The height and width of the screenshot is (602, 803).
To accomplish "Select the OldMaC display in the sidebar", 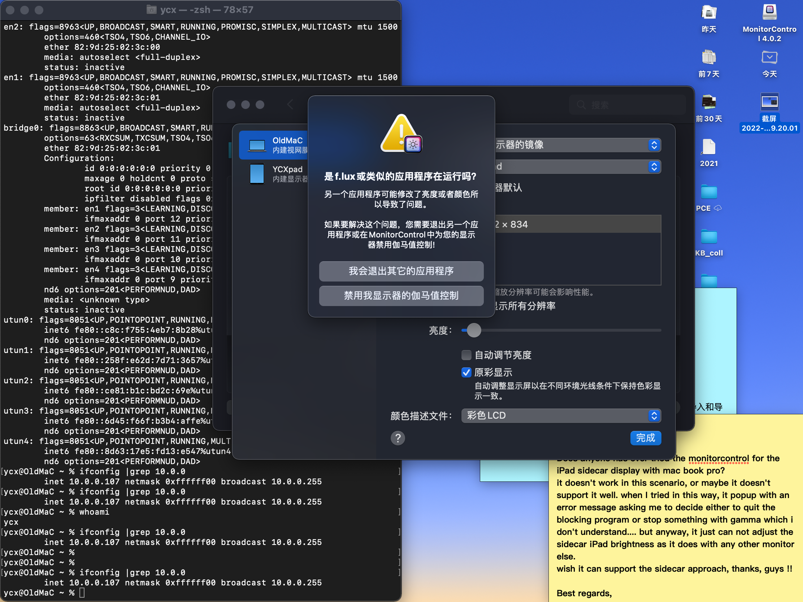I will tap(274, 145).
